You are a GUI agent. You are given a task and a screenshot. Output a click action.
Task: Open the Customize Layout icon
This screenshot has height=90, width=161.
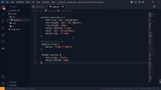click(143, 2)
